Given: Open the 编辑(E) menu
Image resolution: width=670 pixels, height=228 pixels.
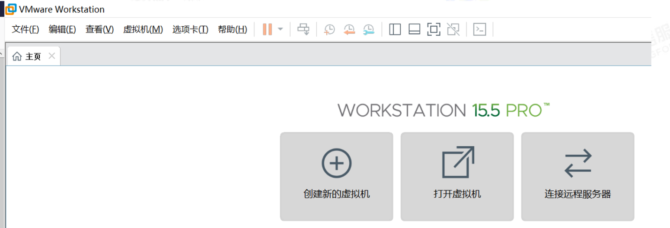Looking at the screenshot, I should point(62,29).
